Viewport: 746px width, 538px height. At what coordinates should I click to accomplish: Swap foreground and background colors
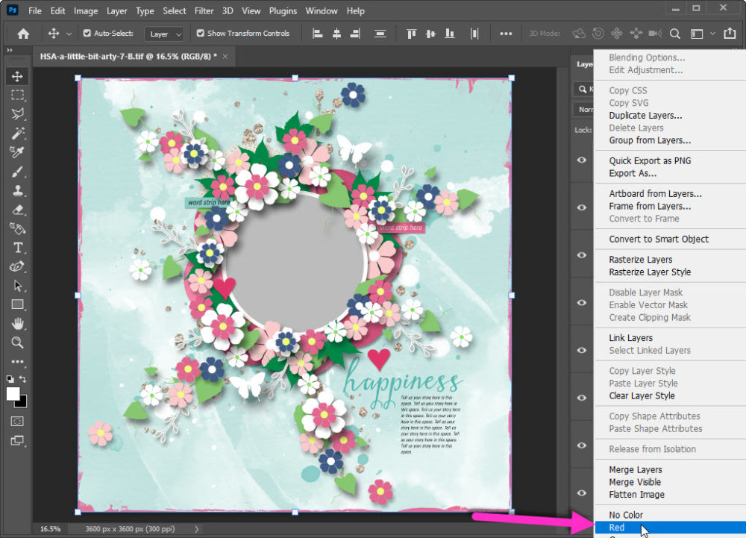(22, 379)
